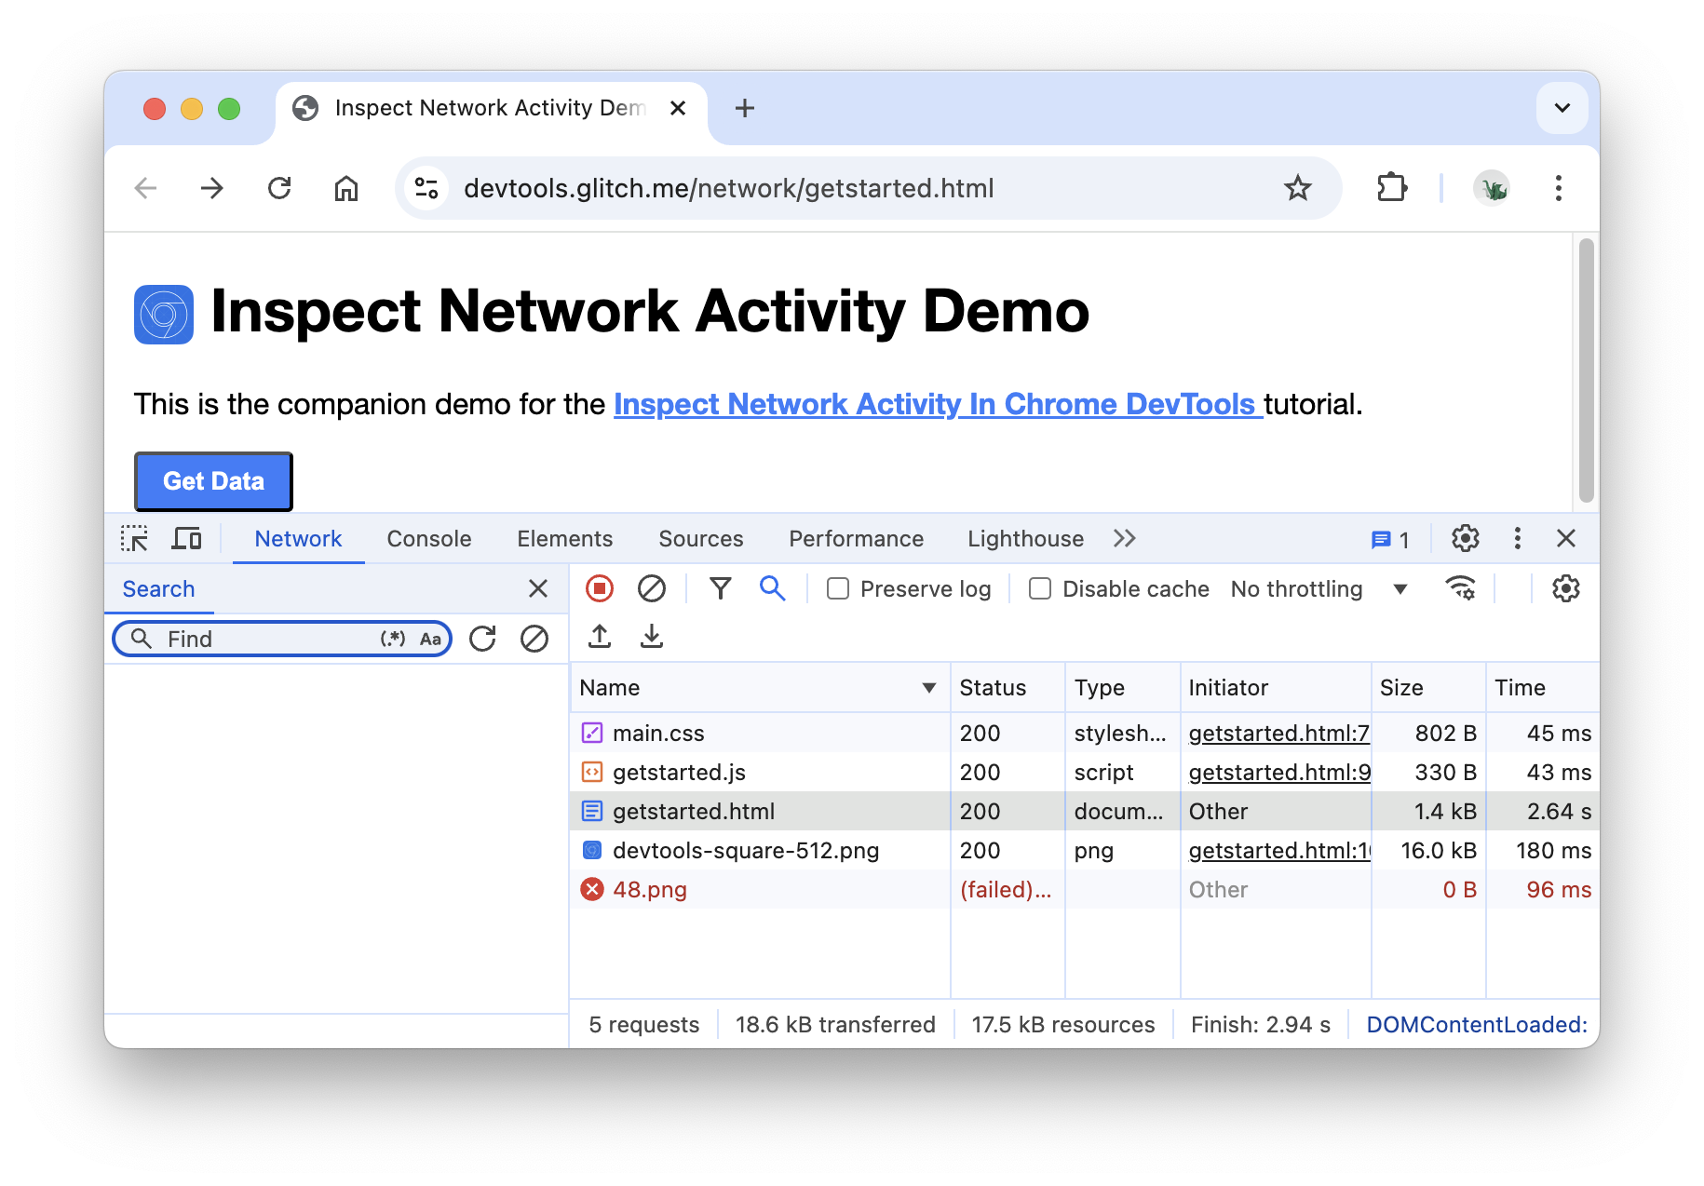Import a HAR file
This screenshot has width=1704, height=1186.
tap(600, 637)
